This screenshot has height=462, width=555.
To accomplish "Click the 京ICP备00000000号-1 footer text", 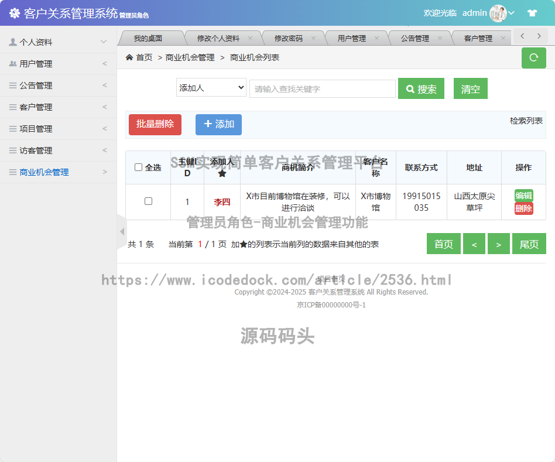I will [x=331, y=305].
